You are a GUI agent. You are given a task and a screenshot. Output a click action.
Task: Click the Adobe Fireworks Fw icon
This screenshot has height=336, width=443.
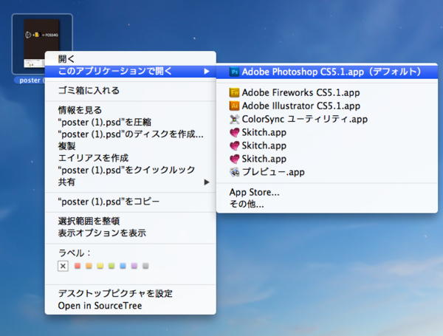(234, 92)
